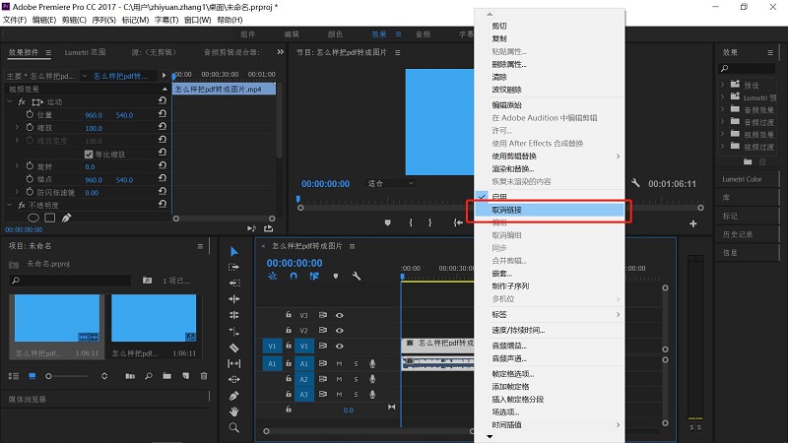Click Mark Out in program monitor
Viewport: 788px width, 443px height.
(x=429, y=222)
